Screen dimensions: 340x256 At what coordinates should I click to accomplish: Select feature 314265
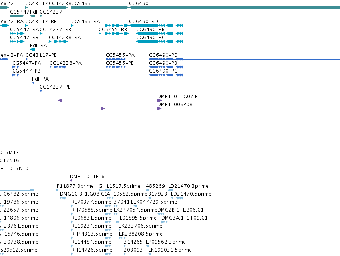click(x=133, y=242)
